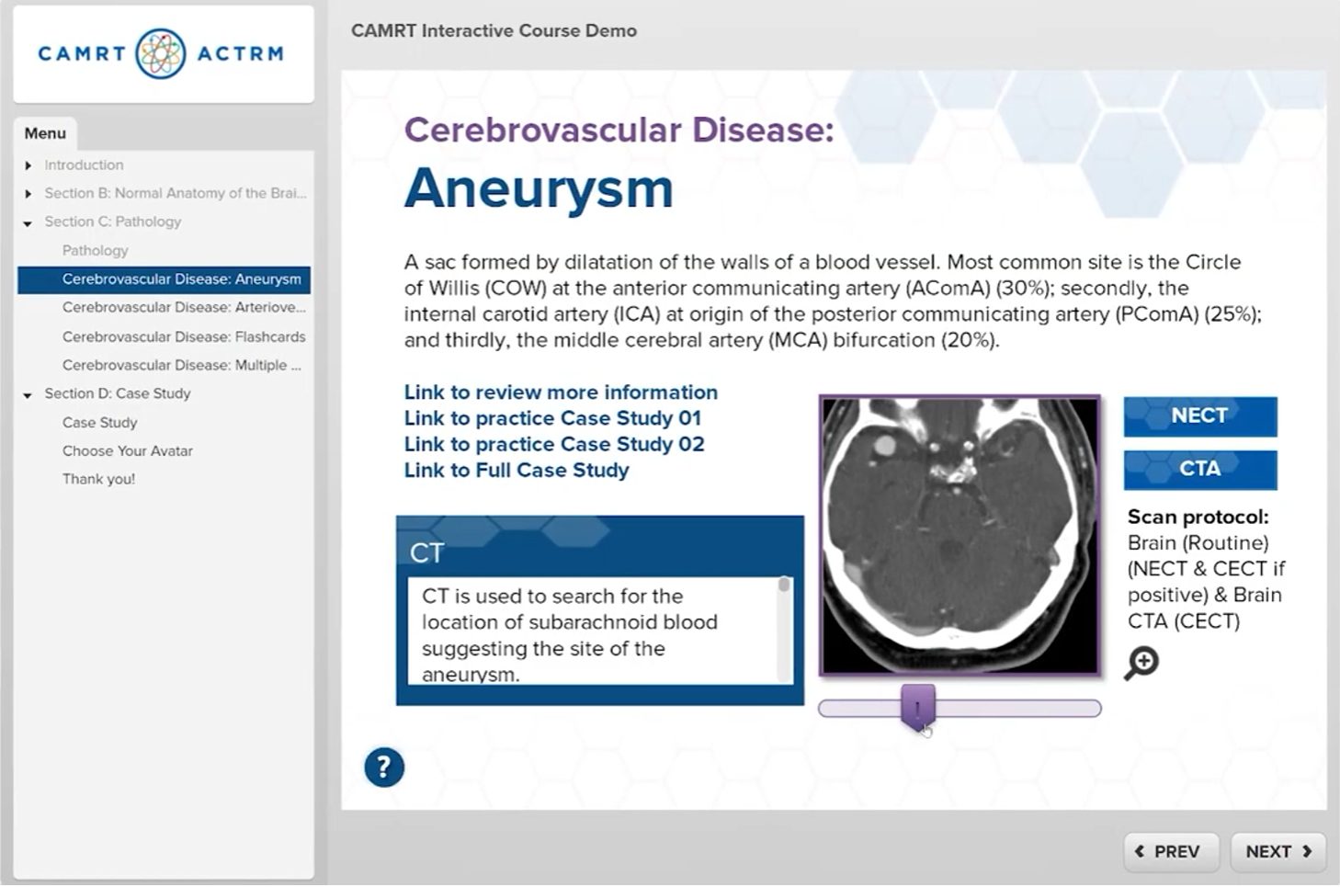This screenshot has width=1340, height=887.
Task: Click the CAMRT Interactive Course Demo title
Action: [494, 30]
